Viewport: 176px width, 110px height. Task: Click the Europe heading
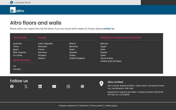42,38
